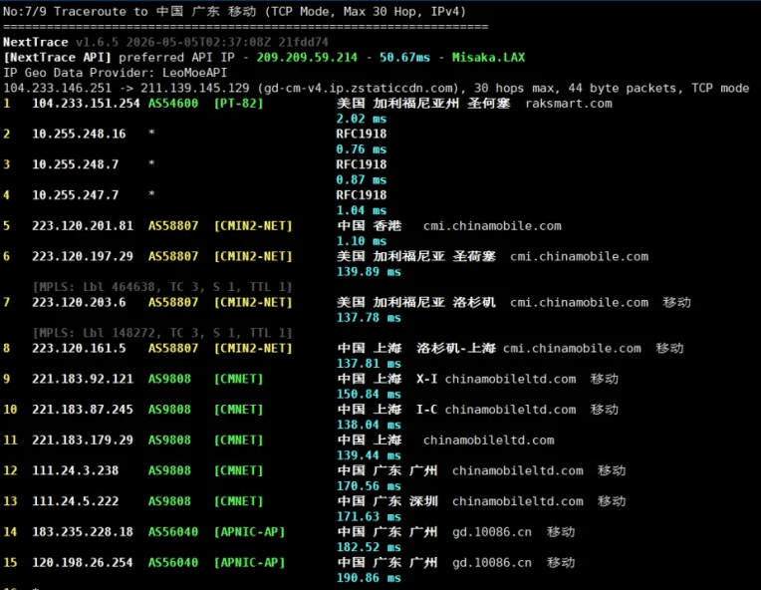Click the 1.10 ms latency value

point(362,241)
